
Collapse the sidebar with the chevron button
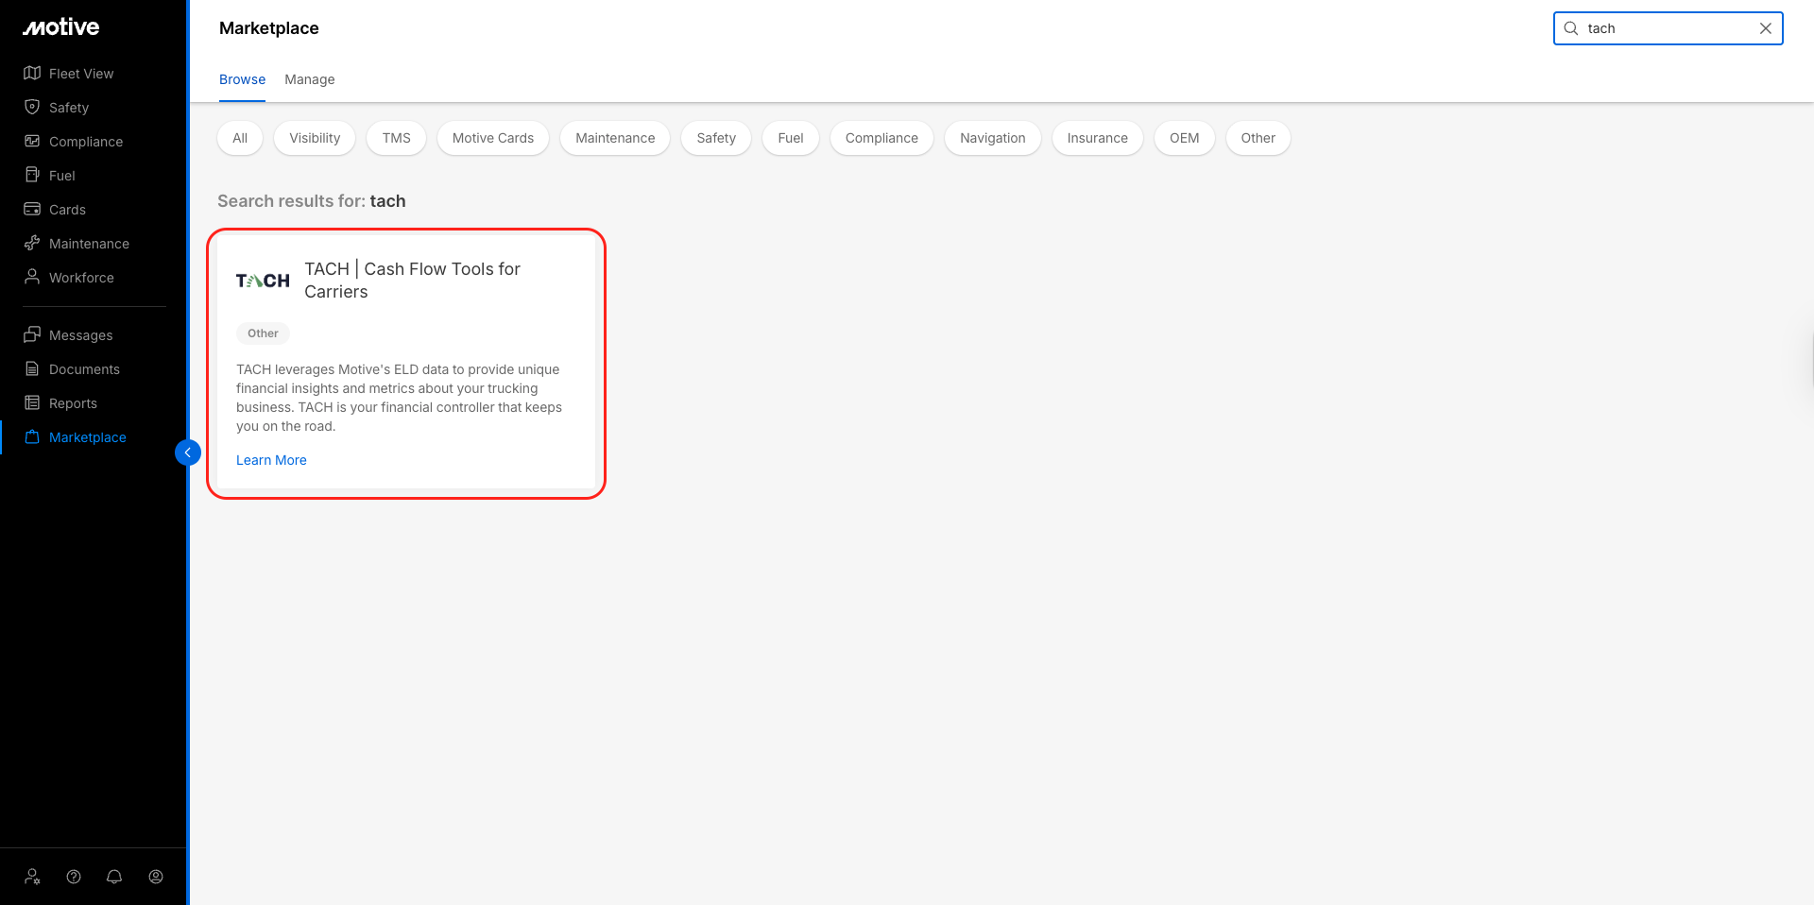tap(188, 452)
